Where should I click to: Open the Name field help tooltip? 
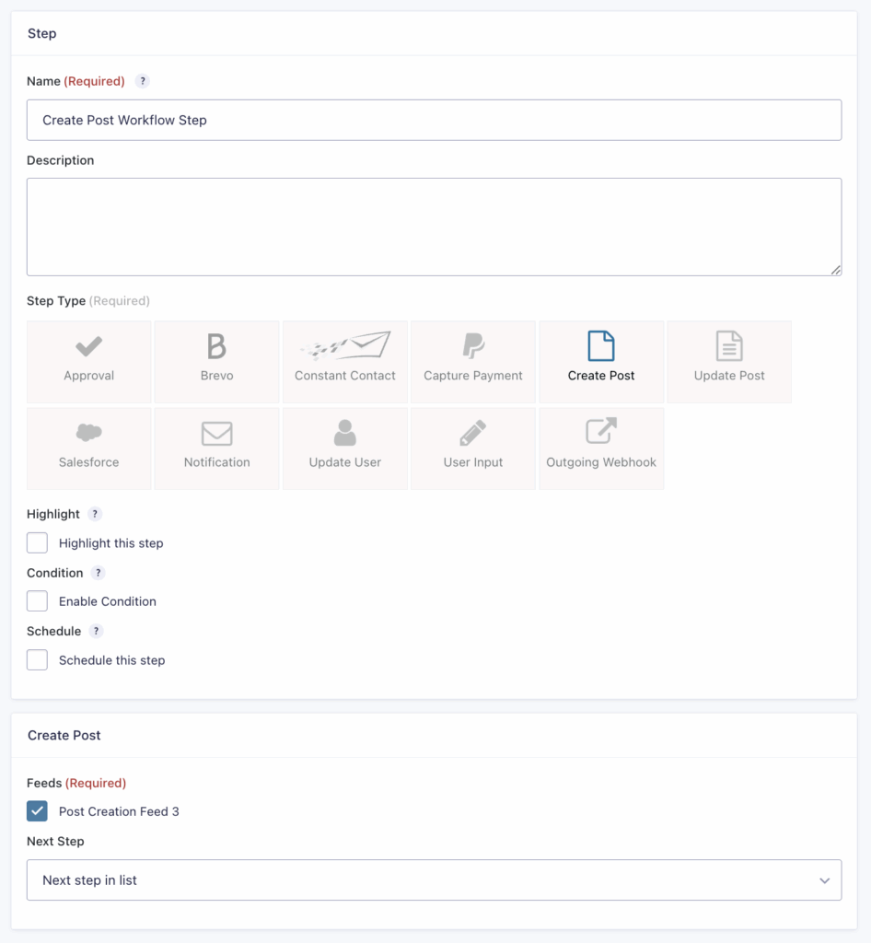tap(142, 81)
